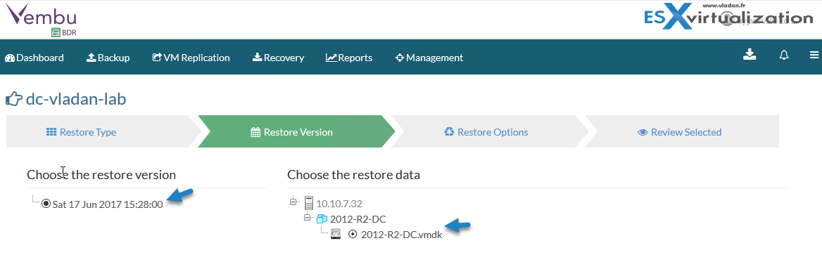Click the thumbs-up icon beside dc-vladan-lab
This screenshot has width=822, height=255.
pos(14,98)
